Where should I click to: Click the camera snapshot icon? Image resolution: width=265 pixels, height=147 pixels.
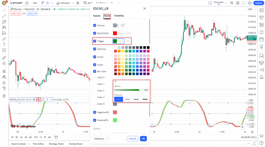(x=249, y=3)
